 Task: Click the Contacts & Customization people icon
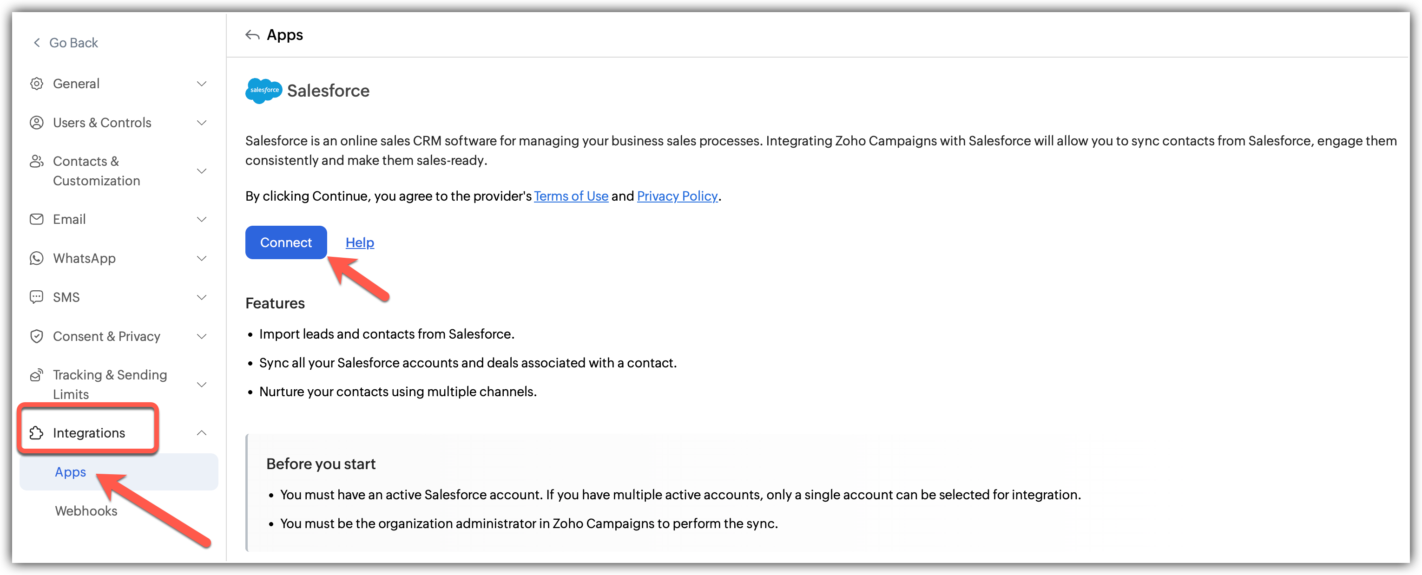[36, 161]
